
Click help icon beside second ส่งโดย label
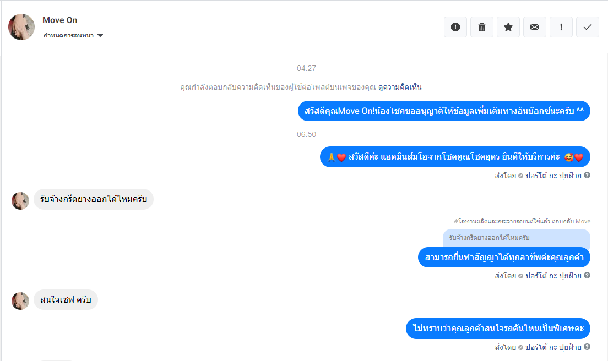coord(587,275)
